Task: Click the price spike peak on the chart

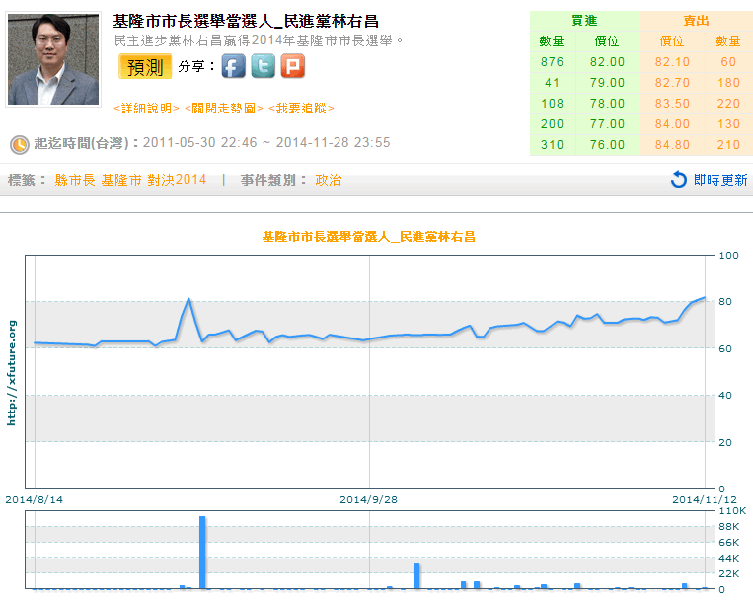Action: tap(188, 299)
